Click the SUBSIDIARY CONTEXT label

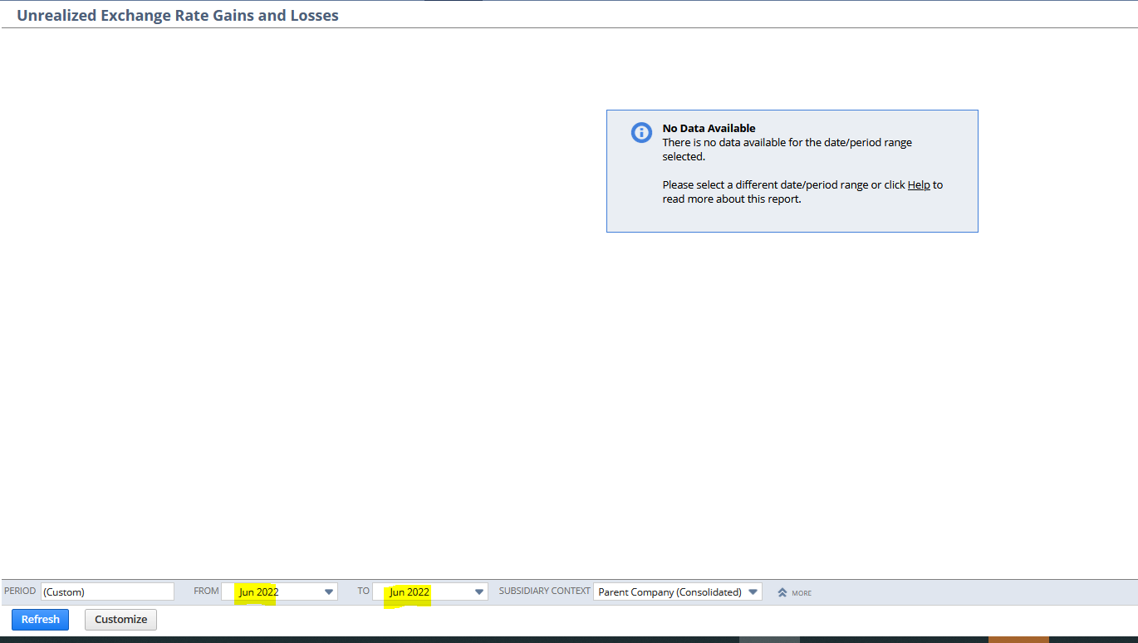(543, 591)
